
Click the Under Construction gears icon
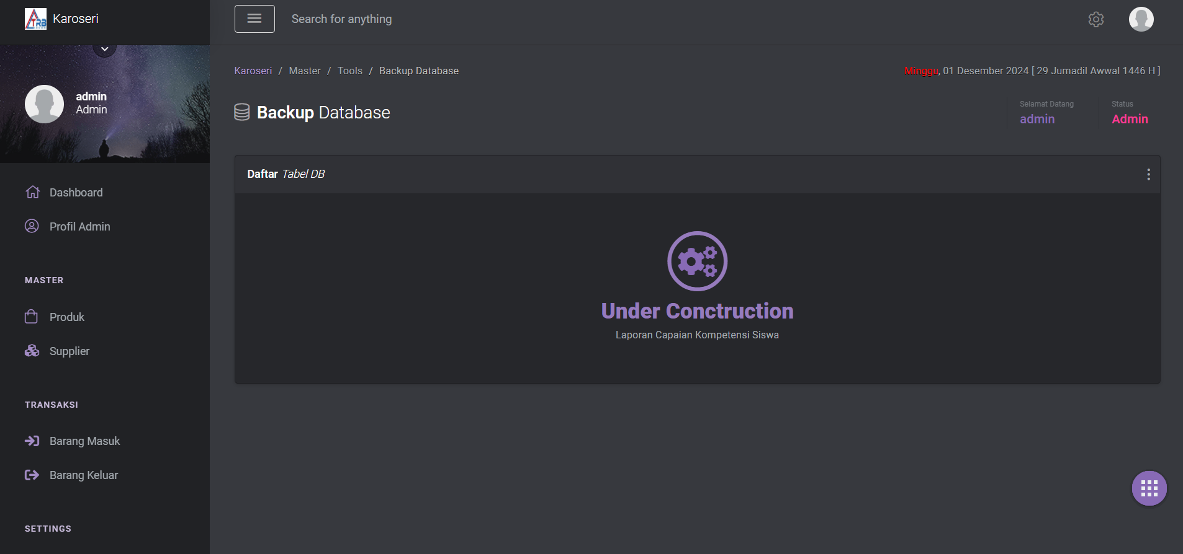tap(697, 261)
